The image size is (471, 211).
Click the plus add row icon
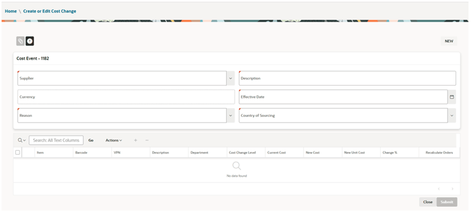(136, 140)
